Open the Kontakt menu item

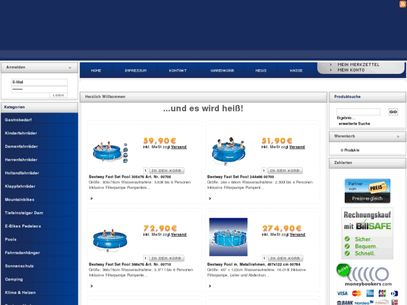click(x=178, y=71)
